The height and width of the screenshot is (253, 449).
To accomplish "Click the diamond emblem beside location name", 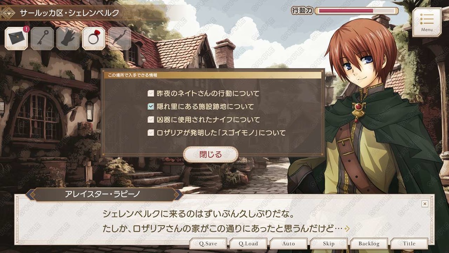I will coord(8,13).
